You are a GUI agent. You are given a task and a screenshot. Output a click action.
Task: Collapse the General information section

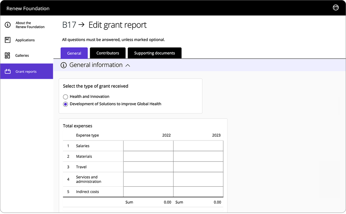point(128,65)
